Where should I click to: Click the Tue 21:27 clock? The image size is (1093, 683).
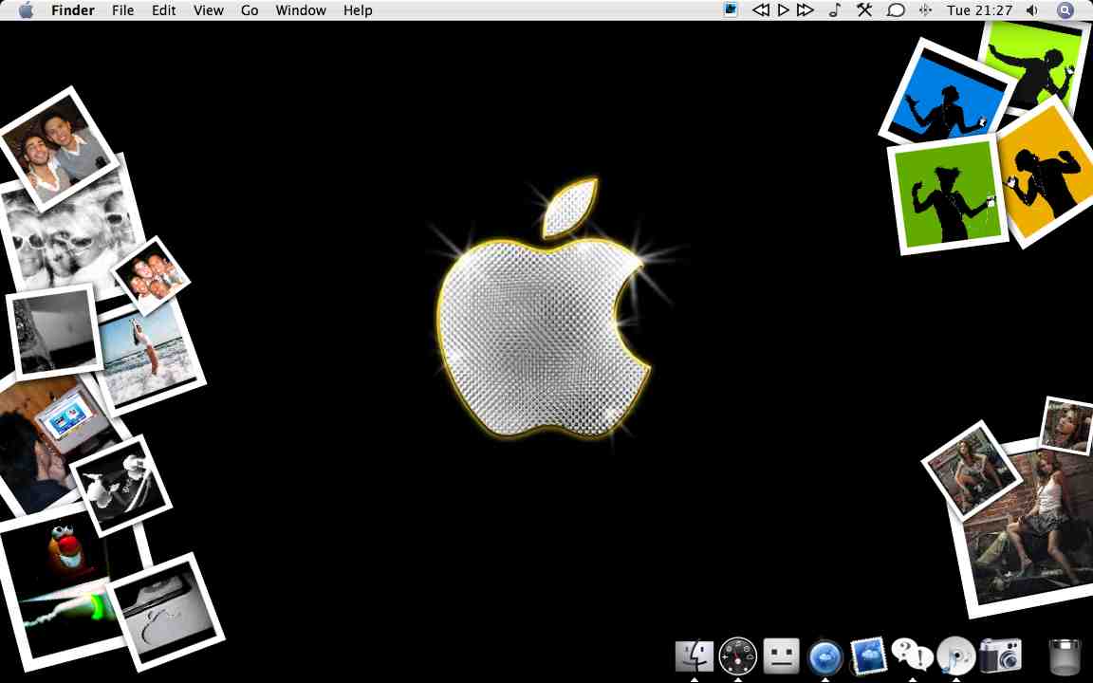pos(979,10)
